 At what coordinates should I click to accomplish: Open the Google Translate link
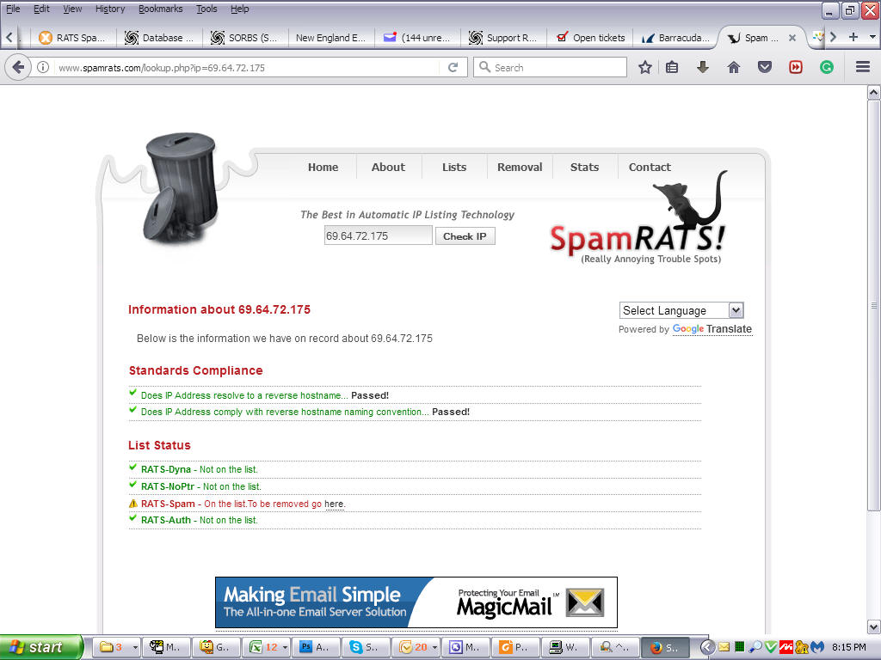[712, 329]
